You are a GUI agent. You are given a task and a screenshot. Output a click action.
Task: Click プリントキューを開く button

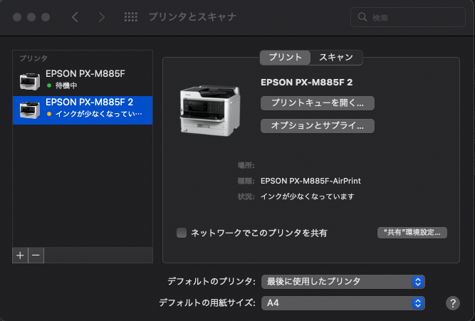pyautogui.click(x=318, y=103)
